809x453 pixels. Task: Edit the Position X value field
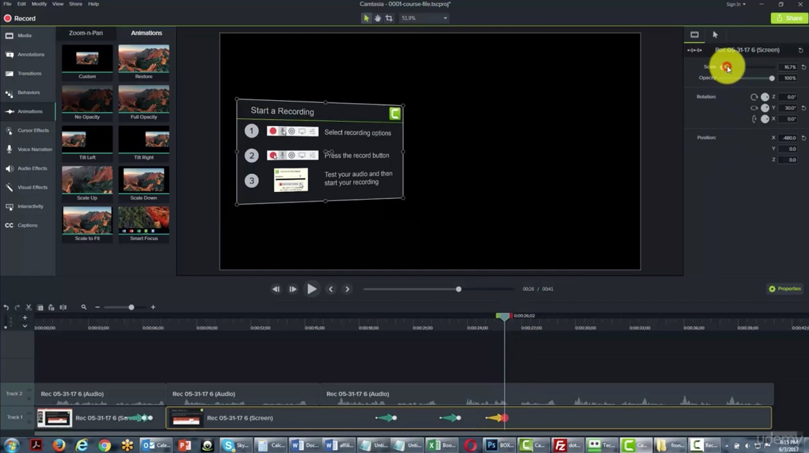(788, 138)
